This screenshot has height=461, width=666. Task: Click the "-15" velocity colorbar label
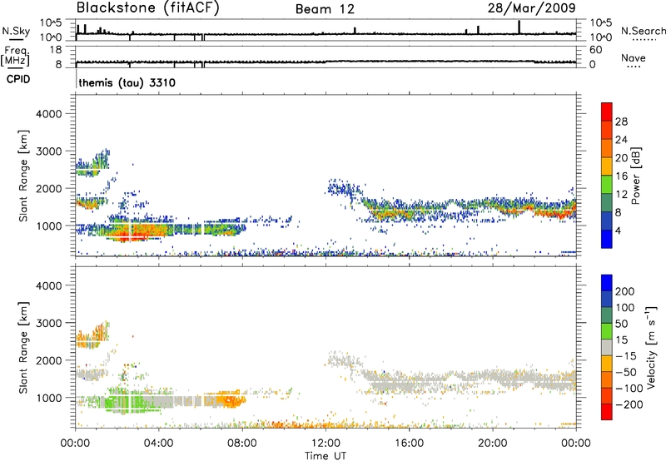(x=626, y=356)
